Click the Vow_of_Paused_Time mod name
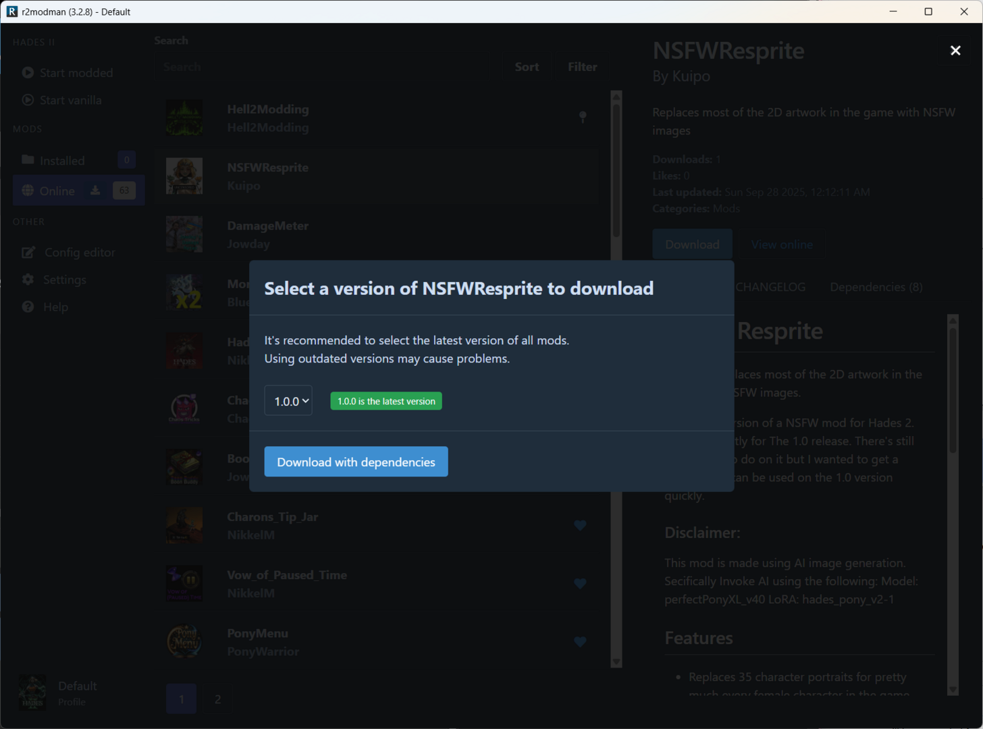 (287, 575)
